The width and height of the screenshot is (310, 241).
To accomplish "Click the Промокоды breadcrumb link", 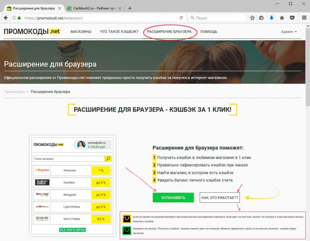I will click(14, 92).
